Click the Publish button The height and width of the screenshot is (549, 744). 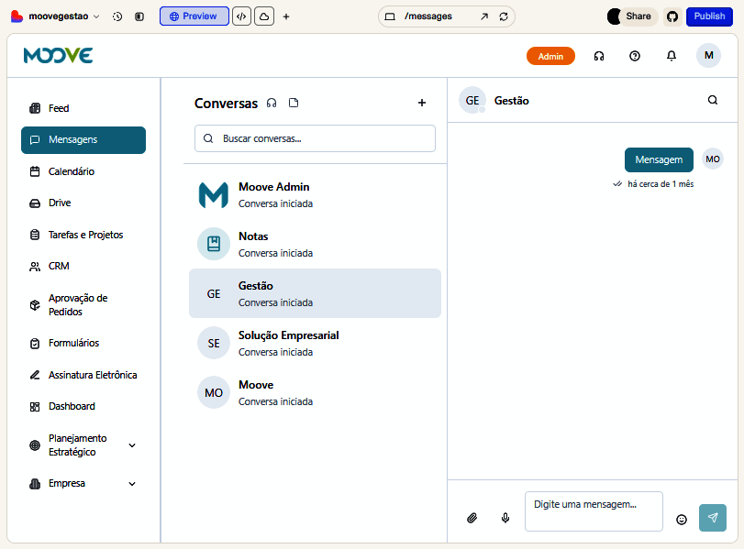click(709, 16)
